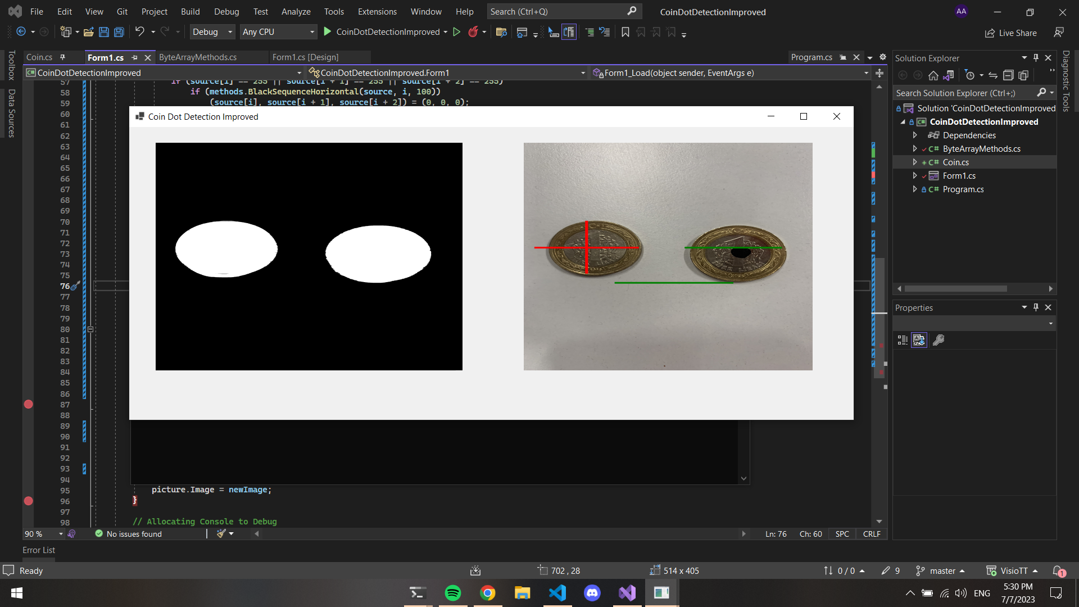Screen dimensions: 1079x607
Task: Click the Solution Explorer Home icon
Action: pyautogui.click(x=933, y=75)
